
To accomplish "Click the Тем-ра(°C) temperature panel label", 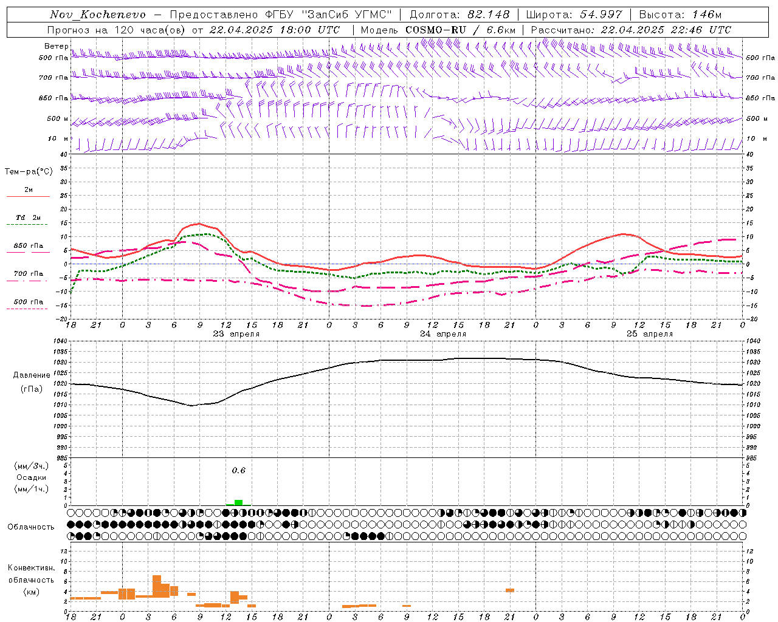I will [x=29, y=172].
